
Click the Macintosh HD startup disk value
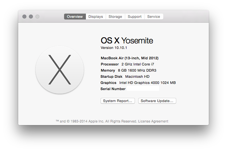click(x=137, y=76)
